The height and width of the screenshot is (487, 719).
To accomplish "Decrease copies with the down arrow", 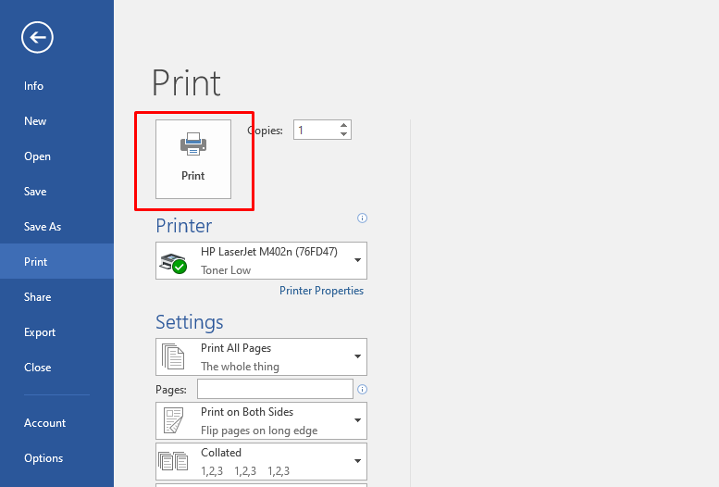I will click(344, 135).
